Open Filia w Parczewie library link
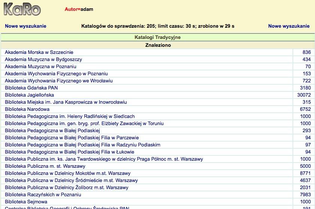315x209 pixels. tap(72, 138)
